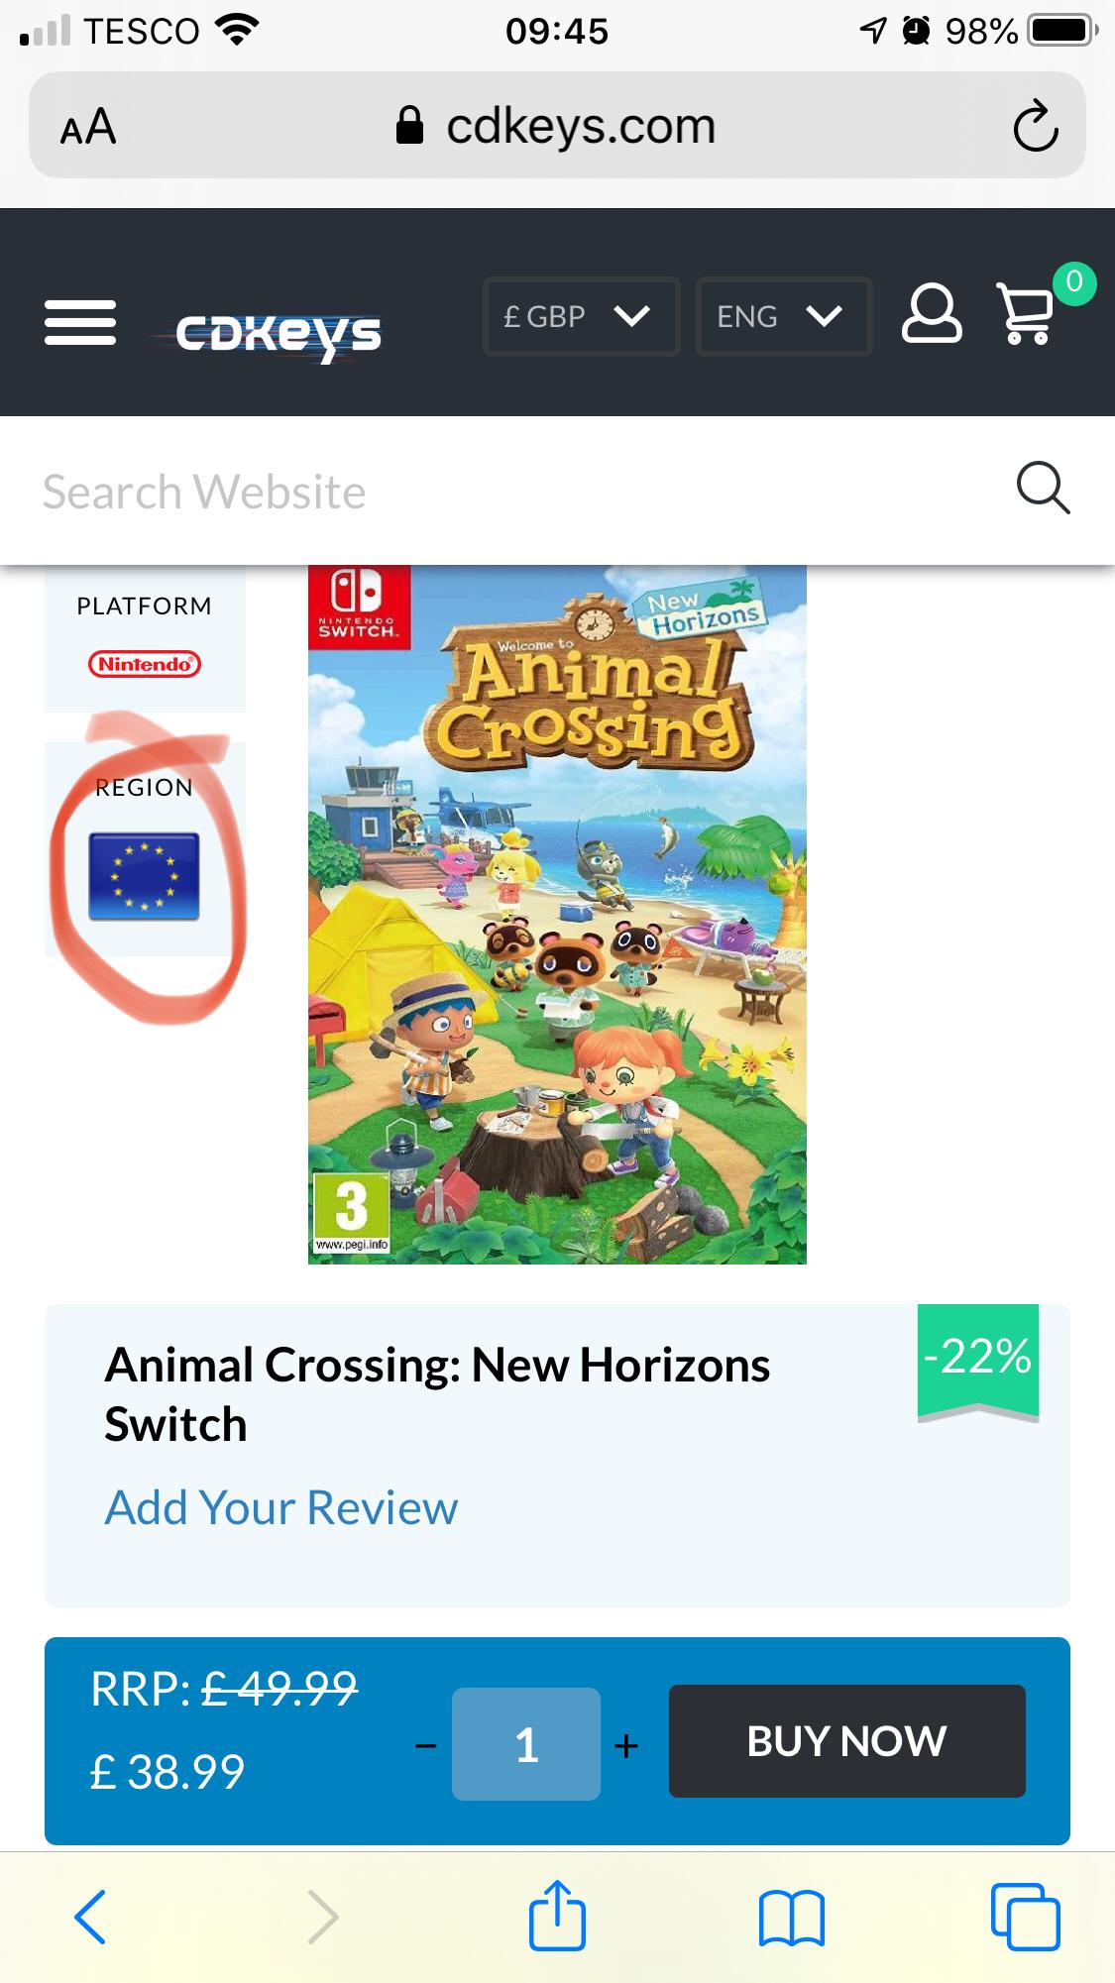Tap the Animal Crossing cover image
The width and height of the screenshot is (1115, 1983).
point(557,914)
